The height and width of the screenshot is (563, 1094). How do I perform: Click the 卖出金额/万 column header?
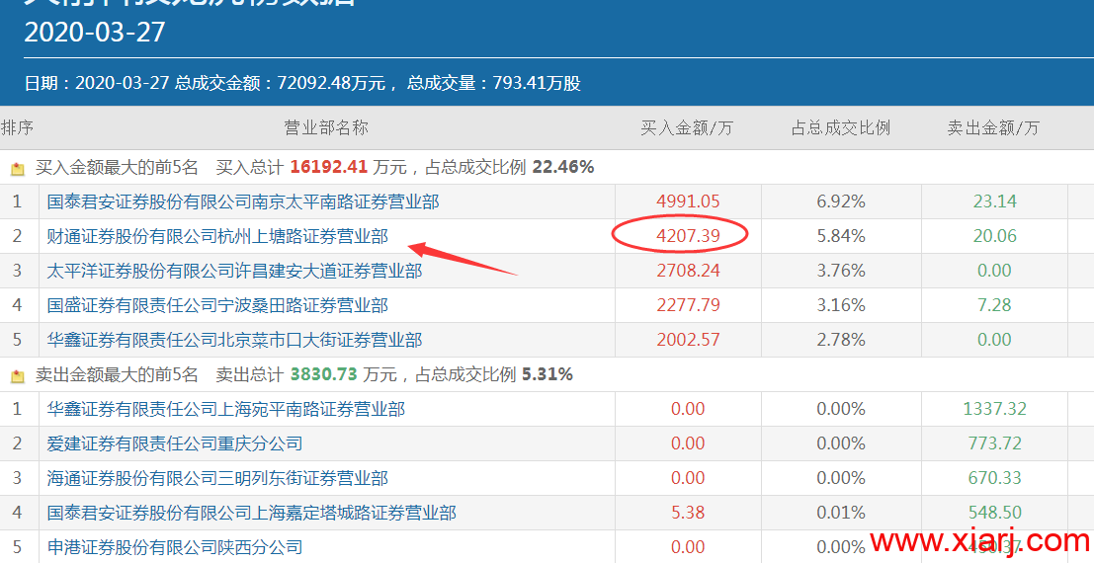point(993,127)
